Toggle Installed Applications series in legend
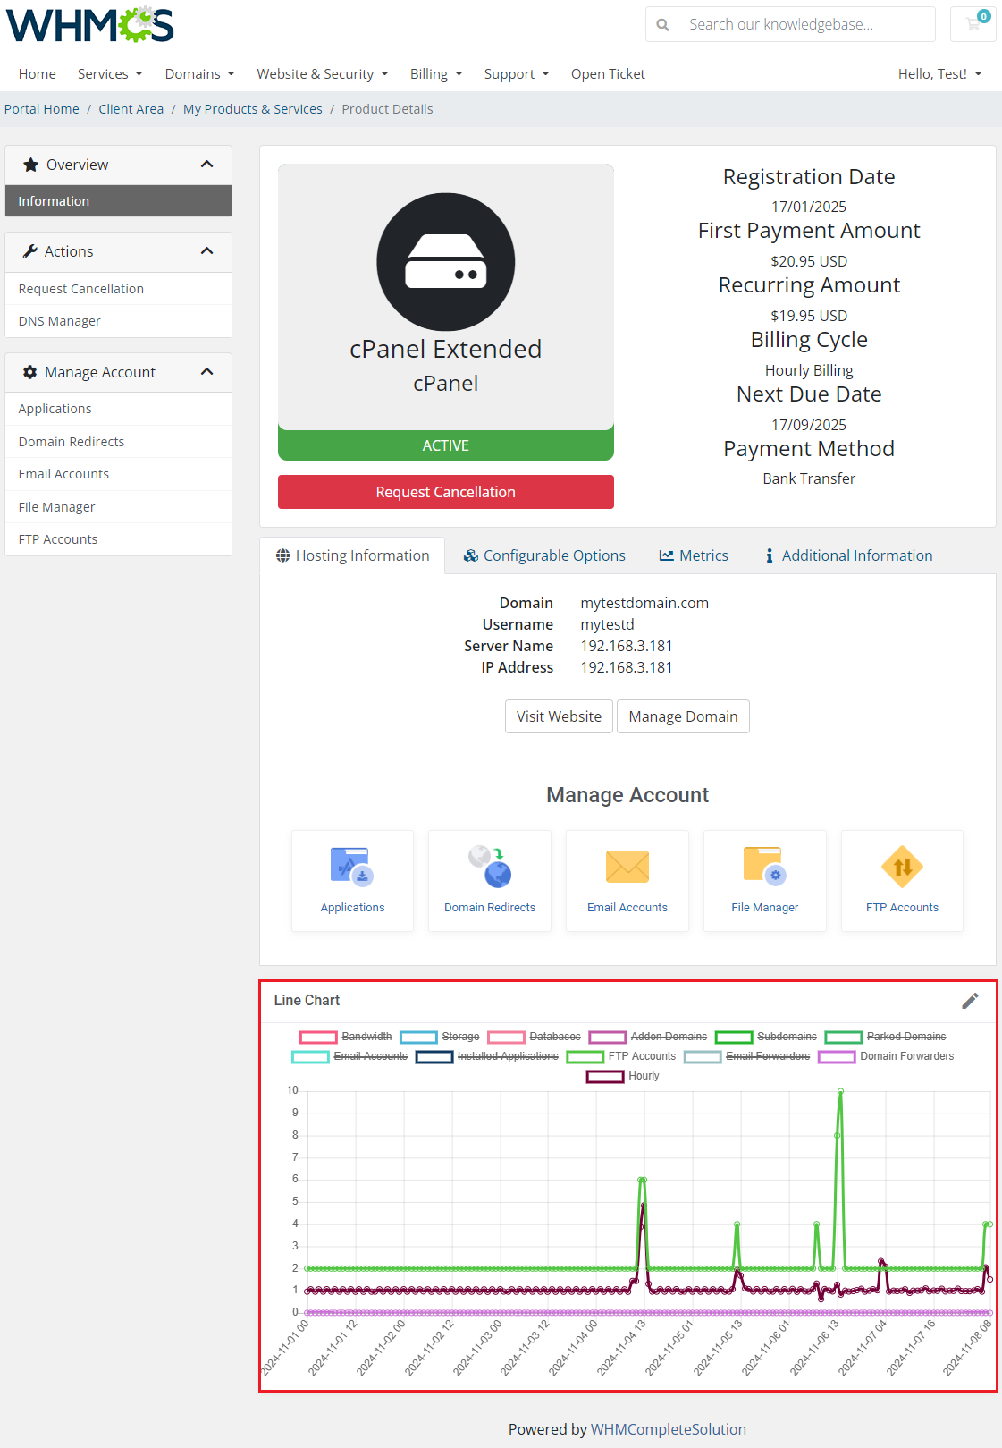 coord(487,1056)
